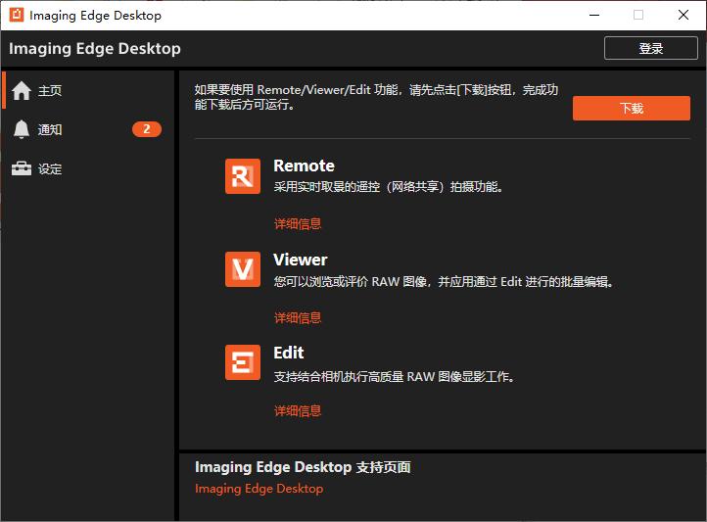Click the Edit heading text
707x522 pixels.
pos(289,353)
